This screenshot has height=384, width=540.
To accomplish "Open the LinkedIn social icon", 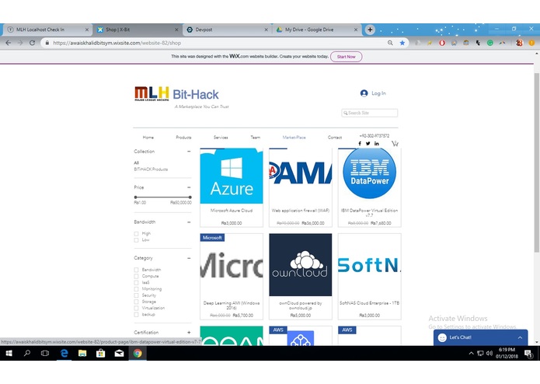I will [377, 144].
